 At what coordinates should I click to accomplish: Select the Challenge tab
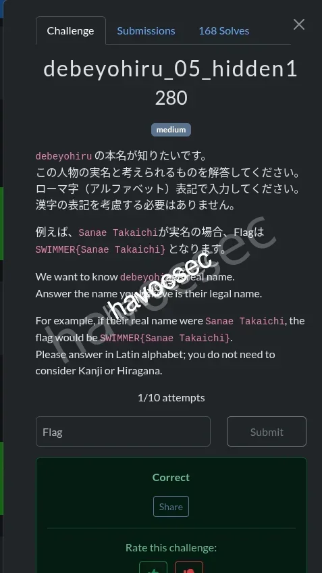70,30
